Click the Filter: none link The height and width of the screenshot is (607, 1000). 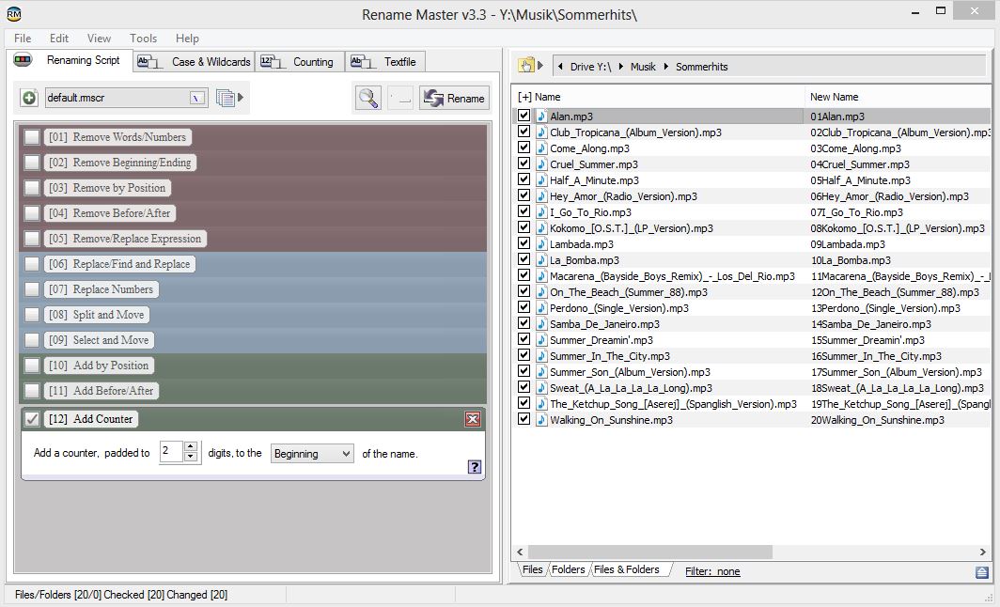coord(712,571)
